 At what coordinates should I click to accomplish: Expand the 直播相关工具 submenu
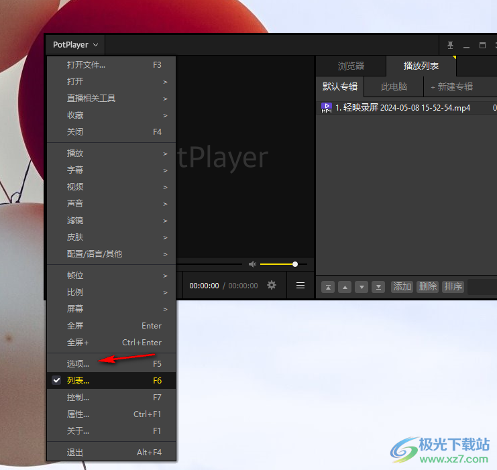point(111,99)
